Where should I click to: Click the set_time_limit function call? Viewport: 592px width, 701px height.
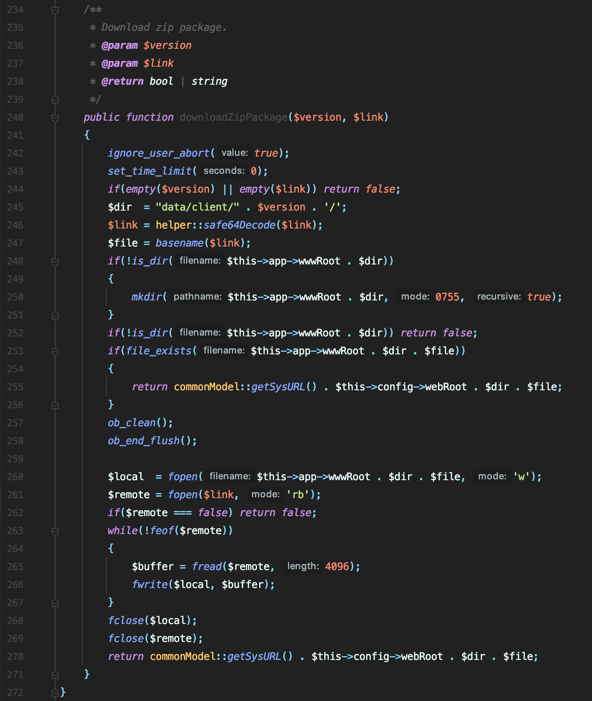pos(149,171)
